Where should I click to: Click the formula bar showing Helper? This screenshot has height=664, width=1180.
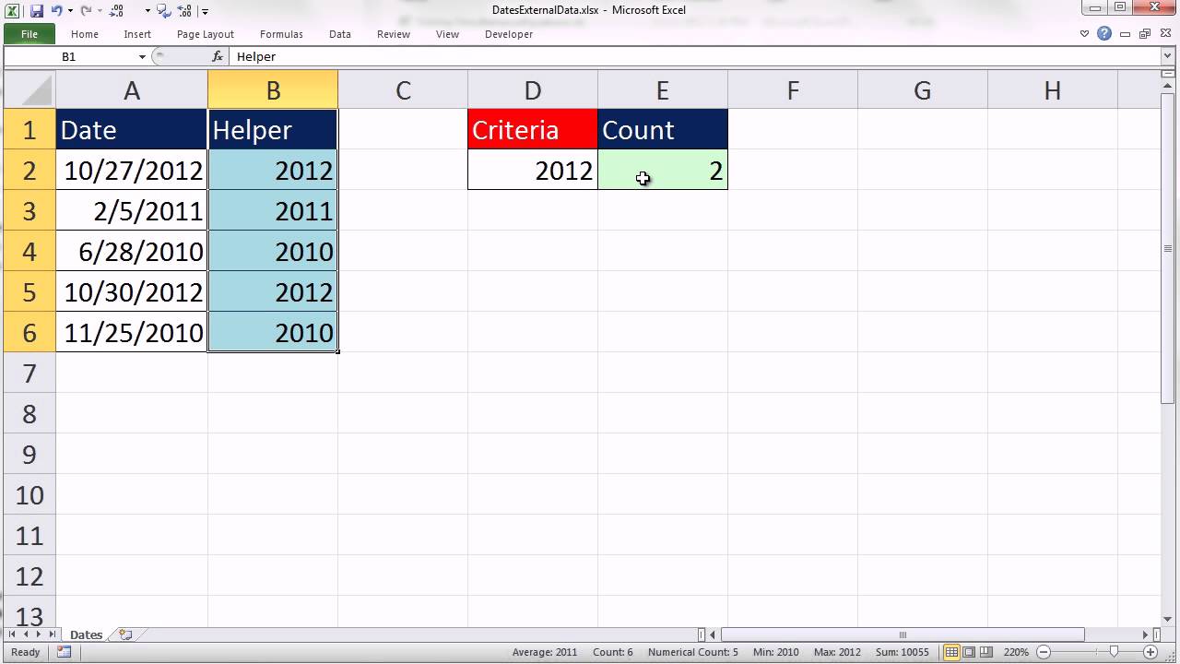click(695, 56)
